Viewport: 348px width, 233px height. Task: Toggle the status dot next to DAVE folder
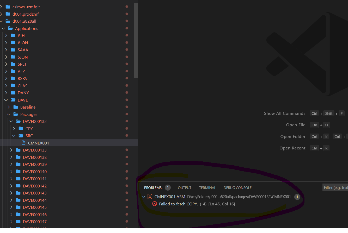pyautogui.click(x=127, y=99)
